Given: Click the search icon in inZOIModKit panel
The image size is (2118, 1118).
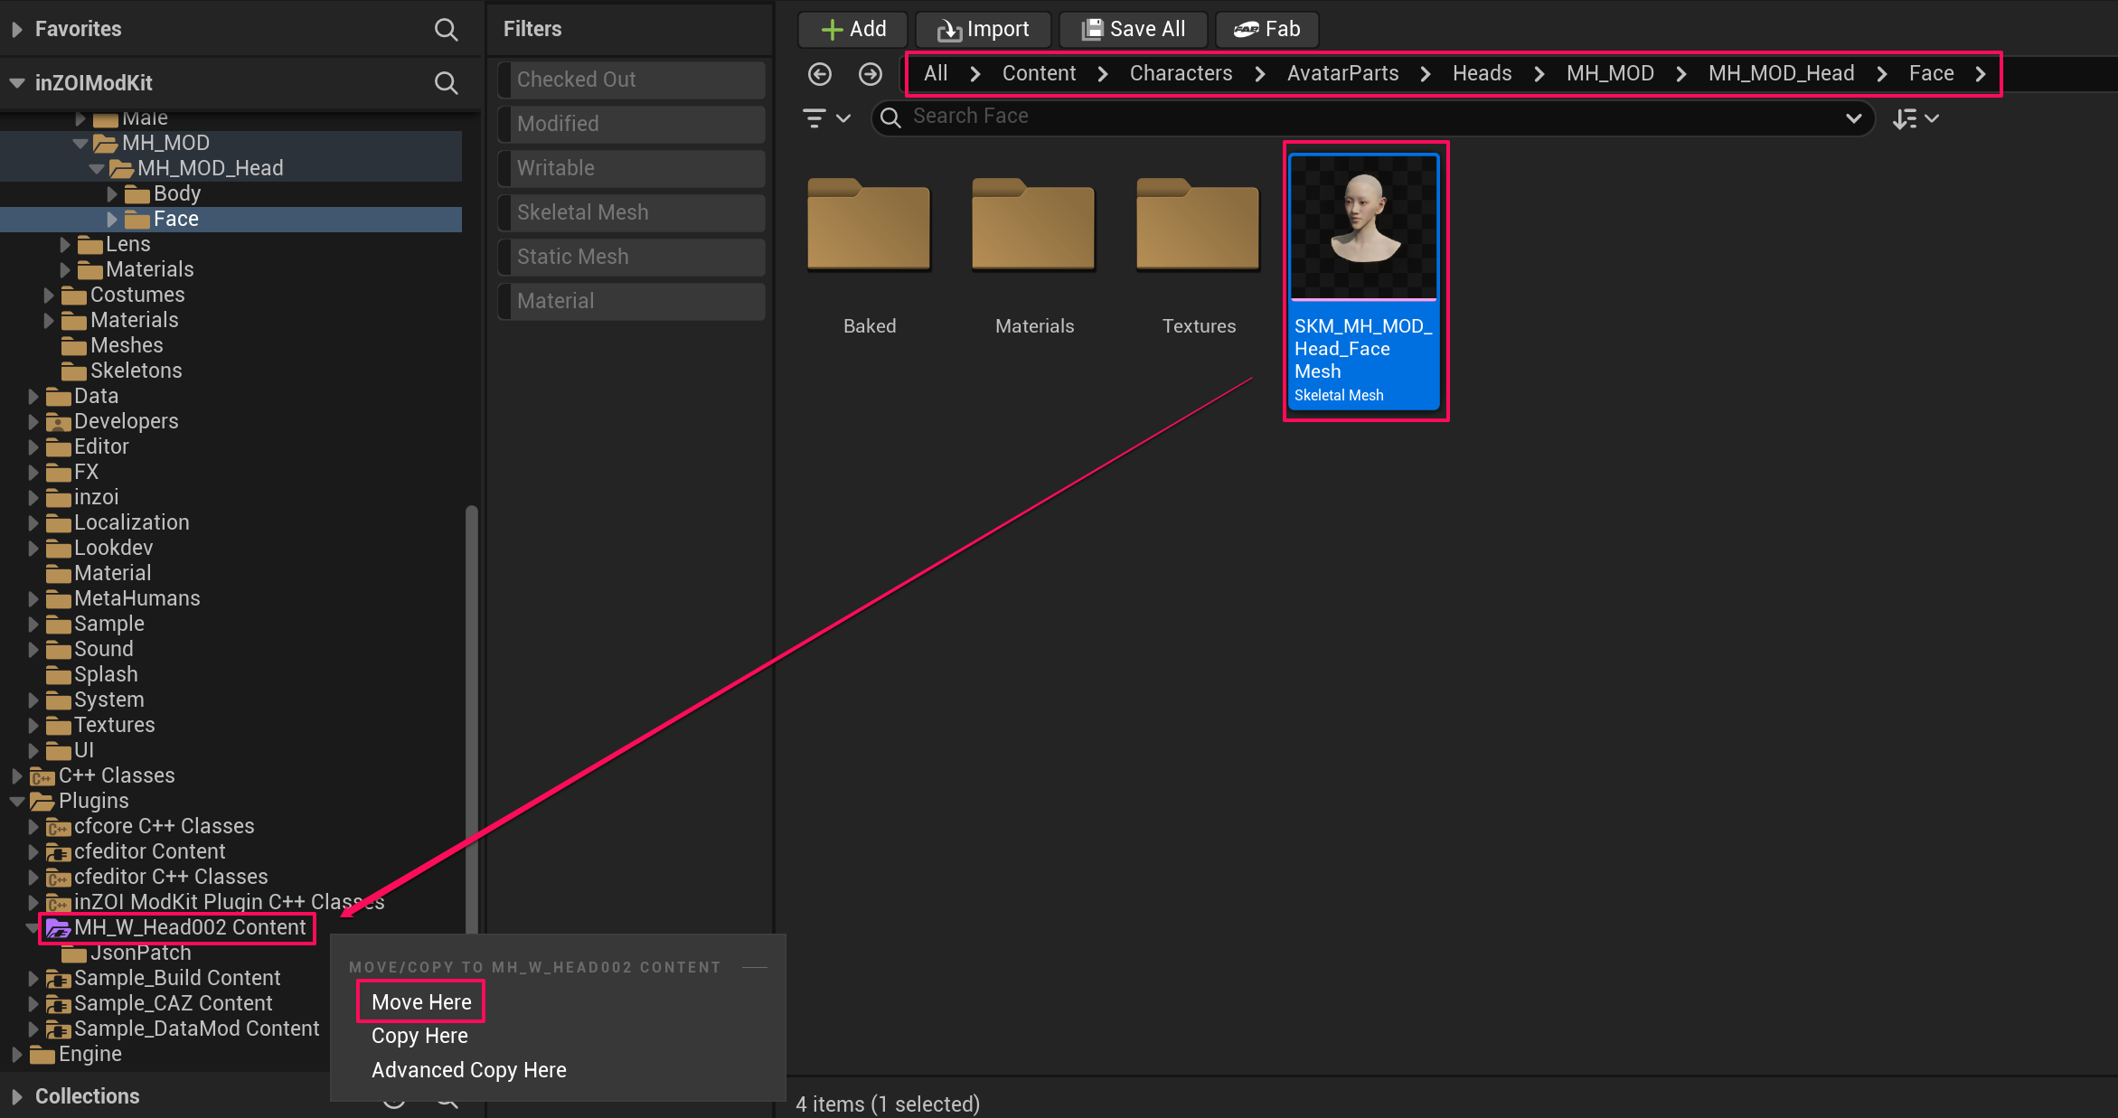Looking at the screenshot, I should coord(447,83).
